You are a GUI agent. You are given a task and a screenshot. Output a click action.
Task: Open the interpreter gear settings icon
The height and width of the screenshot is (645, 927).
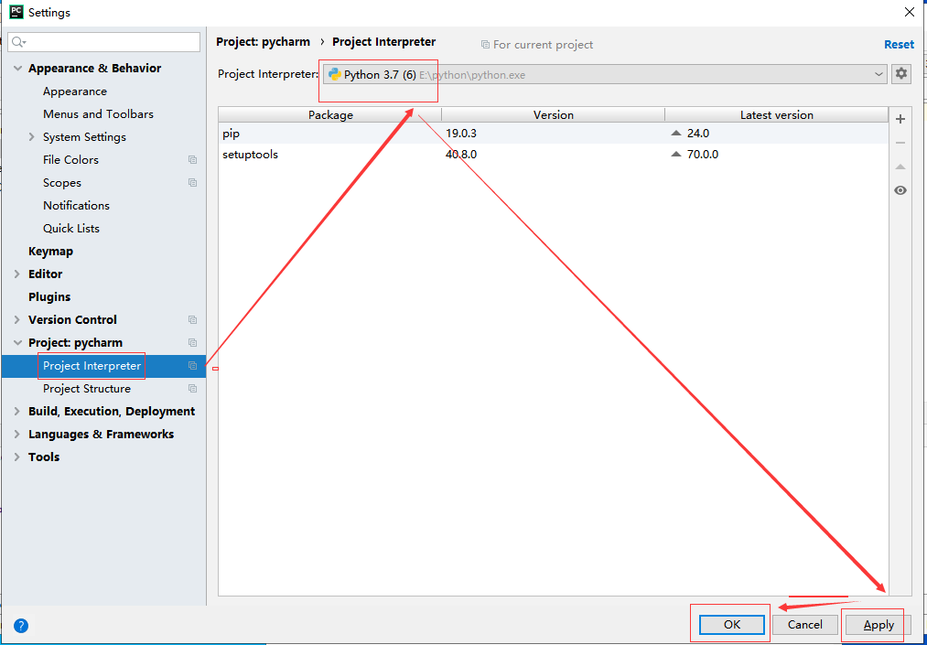(x=900, y=74)
